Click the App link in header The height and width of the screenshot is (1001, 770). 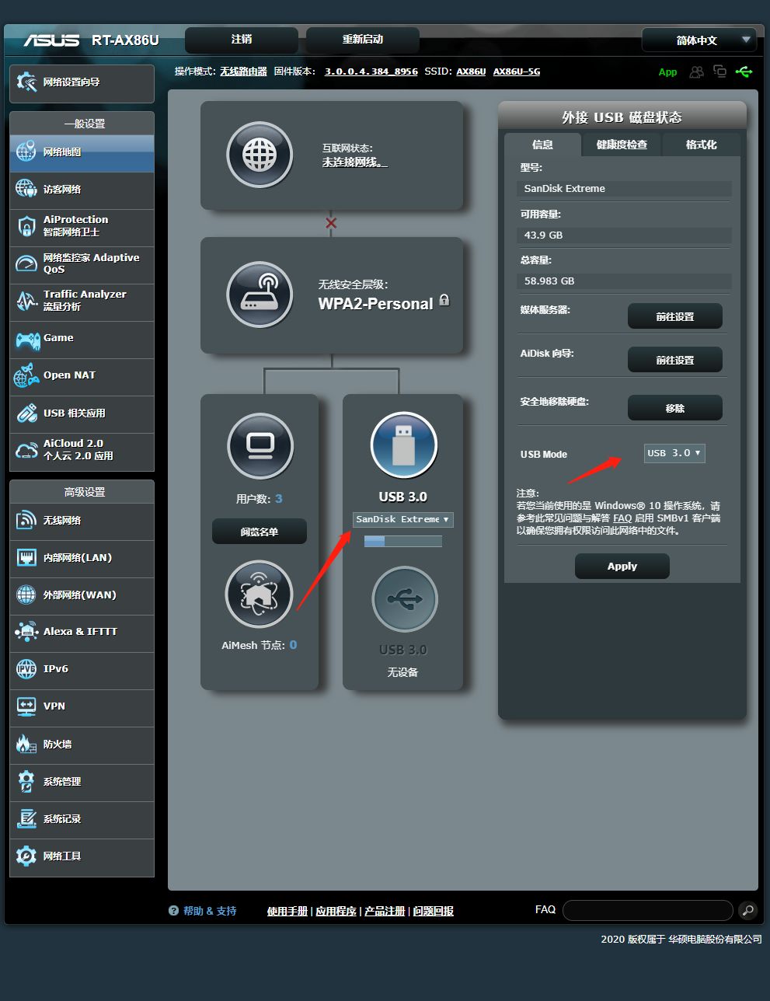667,72
